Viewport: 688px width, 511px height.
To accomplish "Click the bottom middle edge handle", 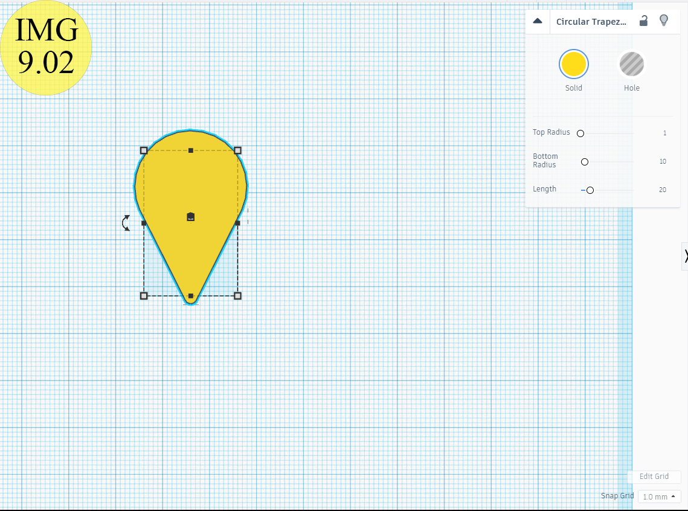I will pos(191,296).
